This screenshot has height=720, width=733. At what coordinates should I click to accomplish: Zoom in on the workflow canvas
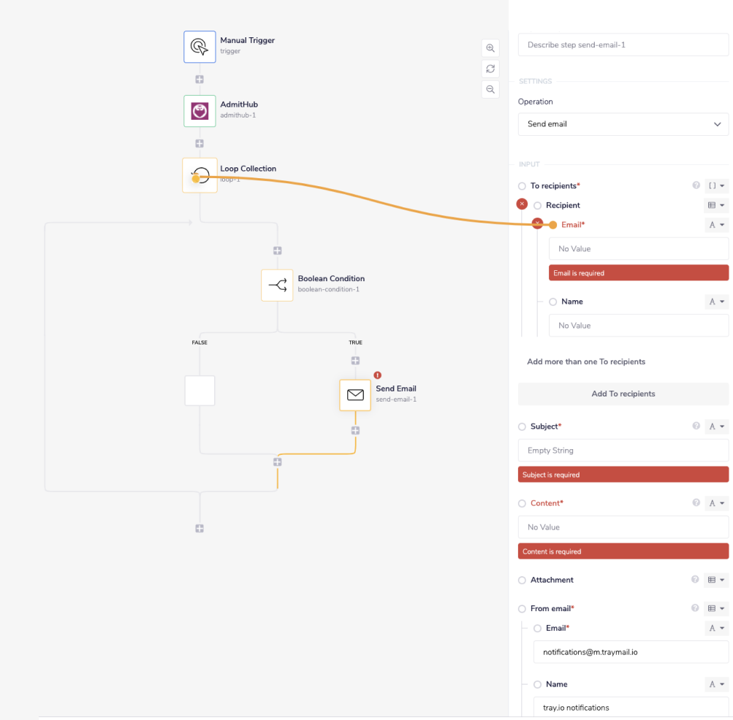pos(490,48)
